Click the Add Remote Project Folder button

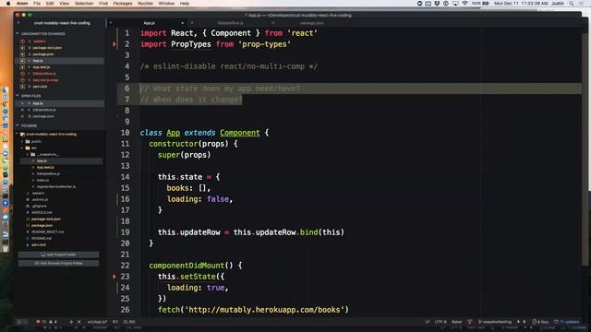59,264
